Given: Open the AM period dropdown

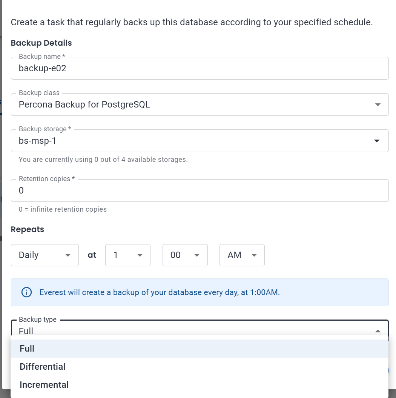Looking at the screenshot, I should coord(242,255).
